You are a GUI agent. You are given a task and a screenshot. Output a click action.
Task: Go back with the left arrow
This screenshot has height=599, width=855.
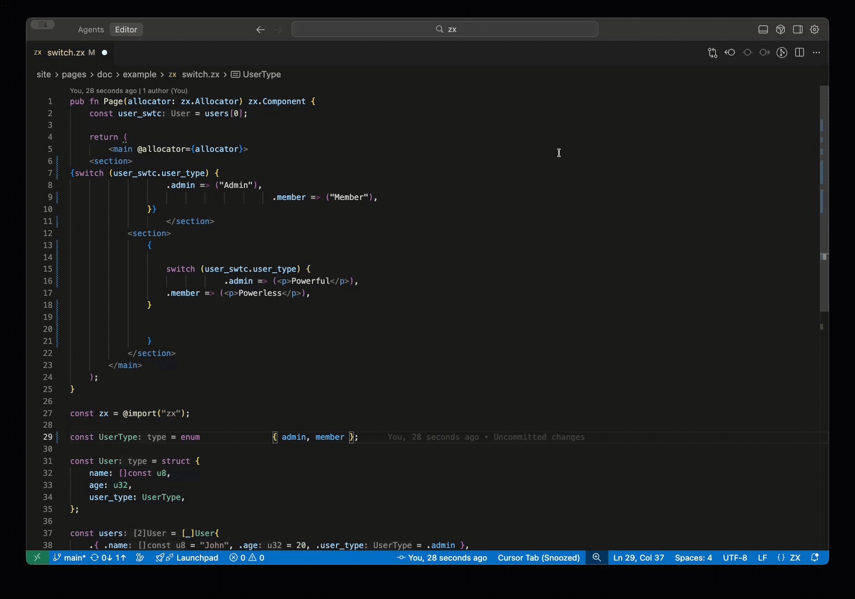pyautogui.click(x=260, y=30)
